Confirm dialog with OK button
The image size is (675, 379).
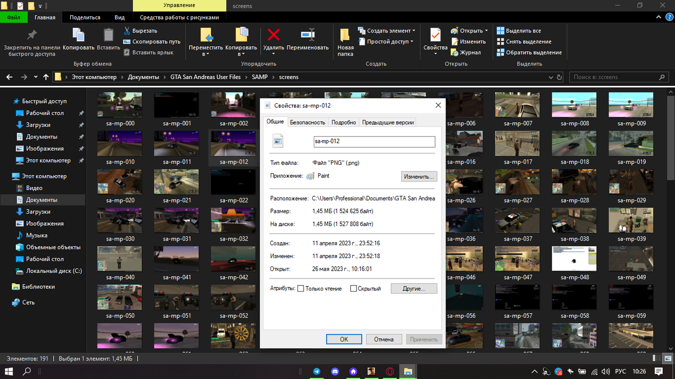pos(344,339)
